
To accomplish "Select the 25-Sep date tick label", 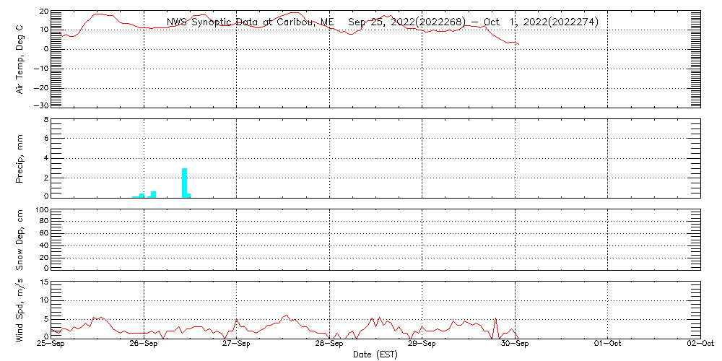I will (x=51, y=343).
